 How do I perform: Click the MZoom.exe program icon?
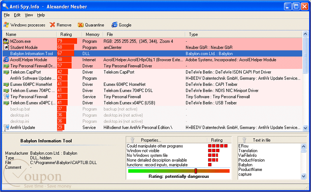[6, 41]
